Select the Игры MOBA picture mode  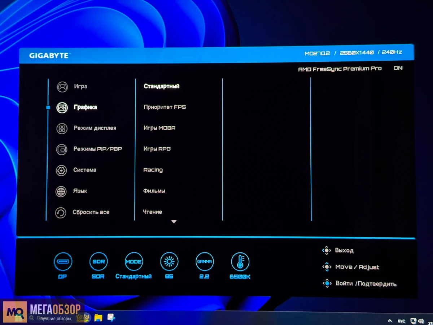coord(159,128)
